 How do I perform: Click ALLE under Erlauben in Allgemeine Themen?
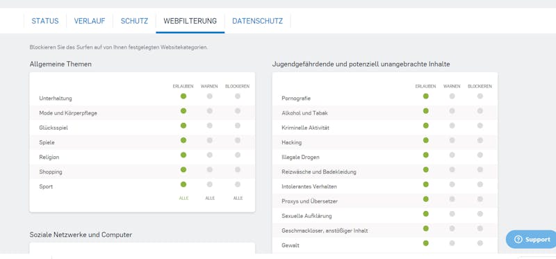pos(183,199)
